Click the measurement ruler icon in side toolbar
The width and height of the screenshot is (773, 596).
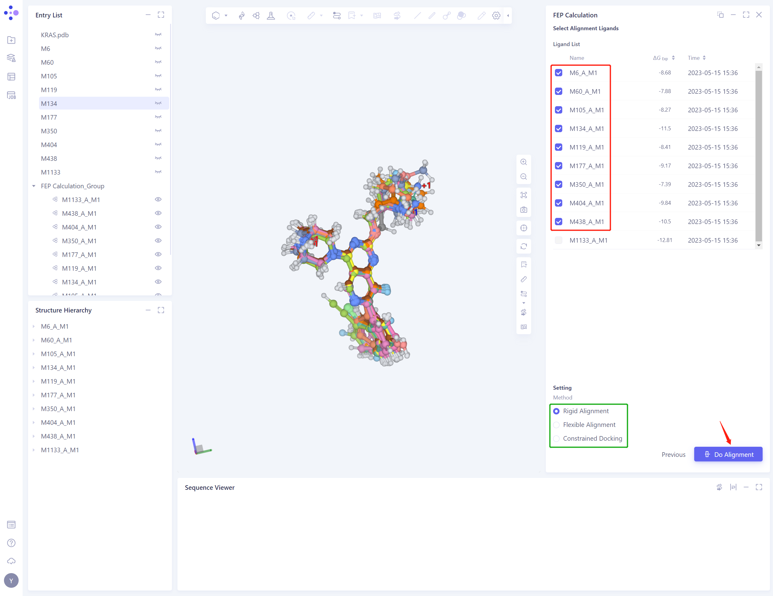coord(523,280)
